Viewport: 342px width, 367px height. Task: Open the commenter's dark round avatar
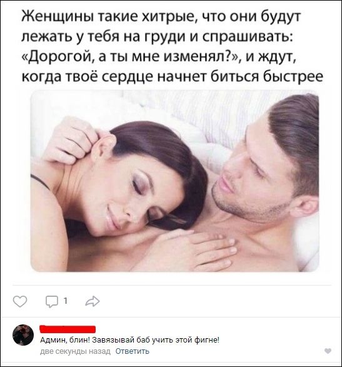pyautogui.click(x=23, y=335)
